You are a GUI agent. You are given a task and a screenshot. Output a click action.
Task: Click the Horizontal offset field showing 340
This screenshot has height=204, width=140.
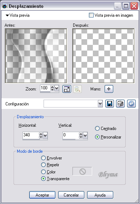[31, 135]
